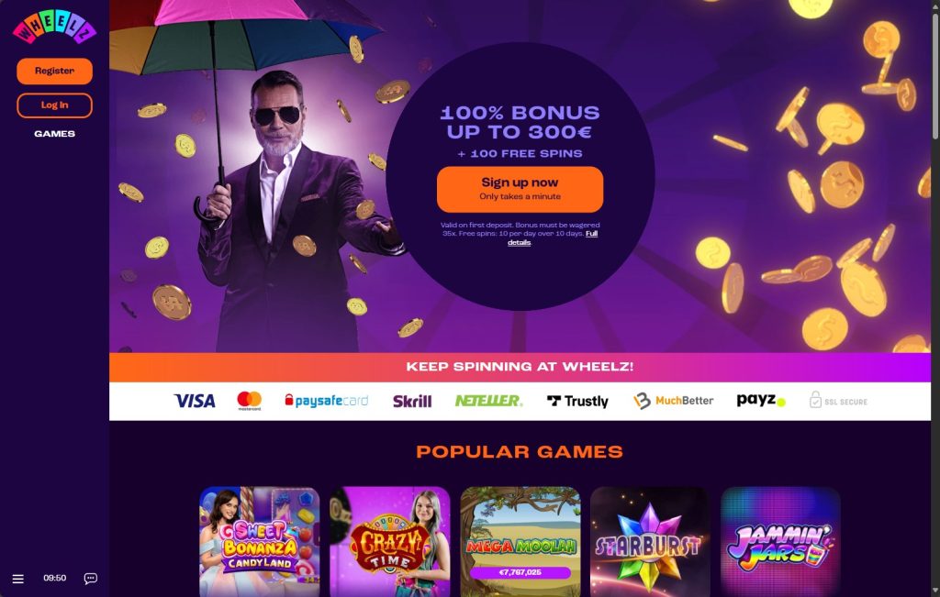Open the Sweet Bonanza CandyLand game
This screenshot has width=940, height=597.
260,541
